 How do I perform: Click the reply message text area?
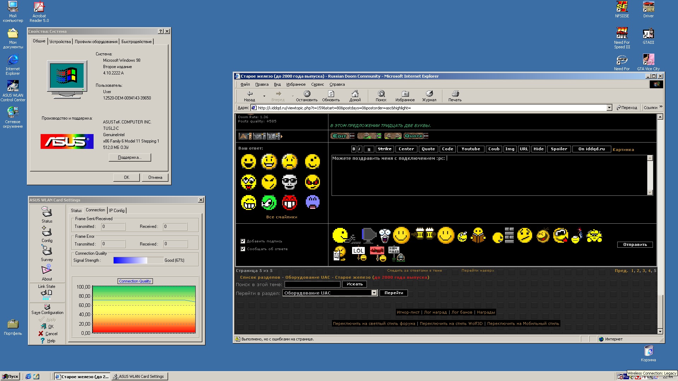[x=489, y=175]
